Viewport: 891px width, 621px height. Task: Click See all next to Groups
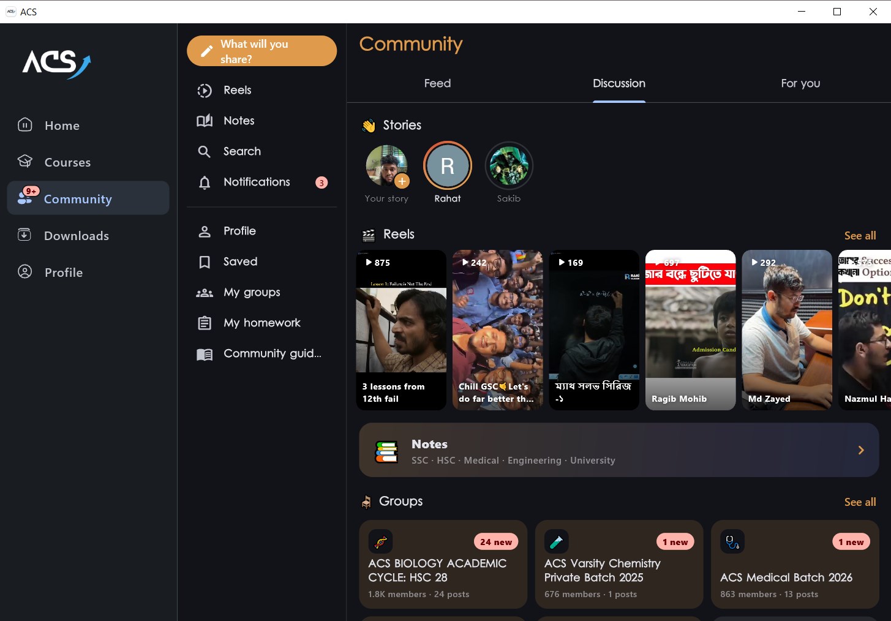tap(860, 502)
